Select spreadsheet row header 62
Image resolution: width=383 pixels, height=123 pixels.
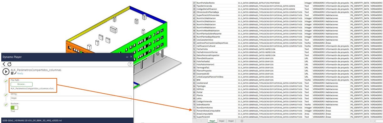(194, 80)
